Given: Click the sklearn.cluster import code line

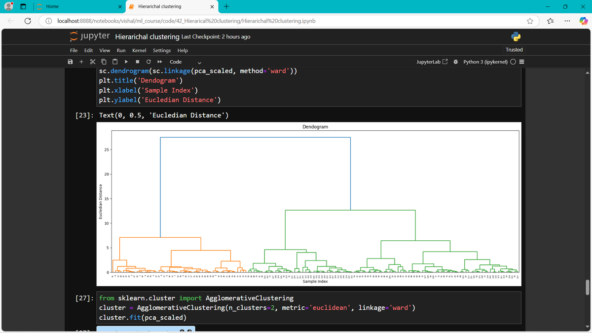Looking at the screenshot, I should (x=196, y=298).
